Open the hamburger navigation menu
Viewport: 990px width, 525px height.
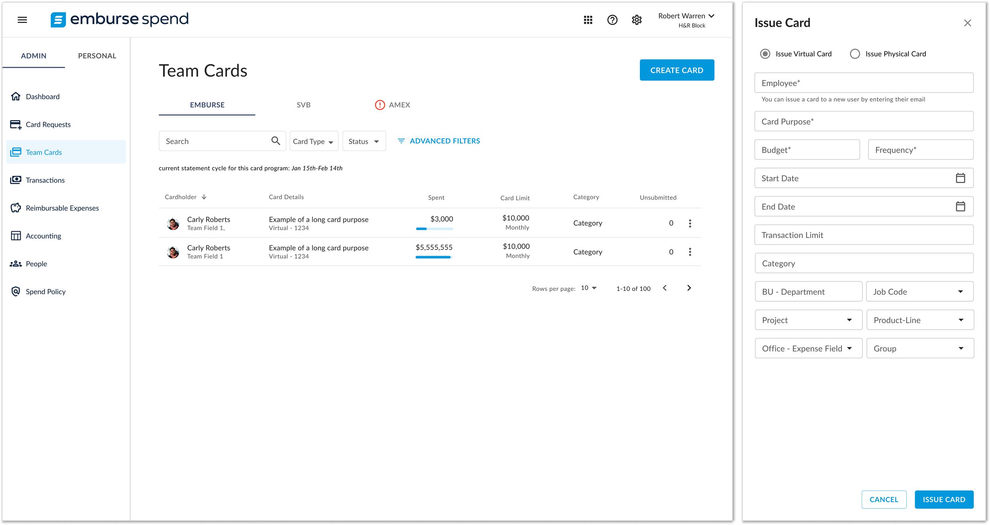(22, 20)
